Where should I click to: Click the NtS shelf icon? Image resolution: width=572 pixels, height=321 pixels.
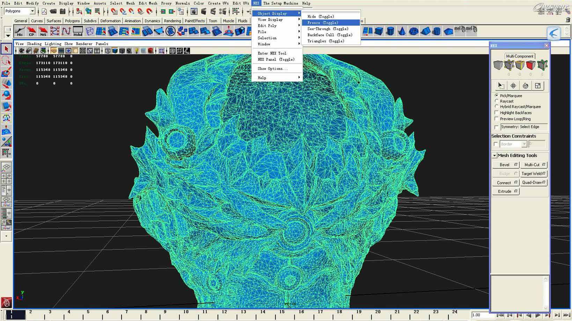43,31
